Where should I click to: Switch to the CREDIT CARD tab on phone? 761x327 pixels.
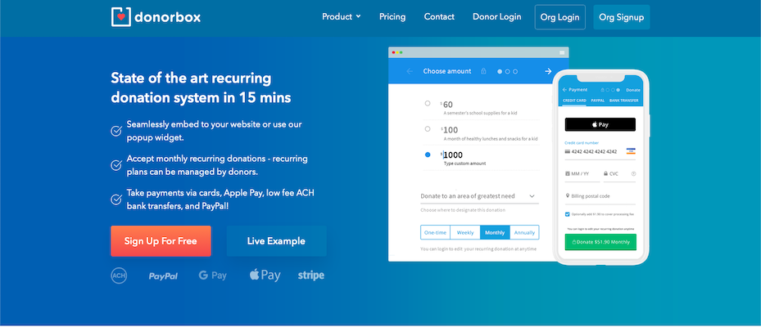pyautogui.click(x=574, y=101)
